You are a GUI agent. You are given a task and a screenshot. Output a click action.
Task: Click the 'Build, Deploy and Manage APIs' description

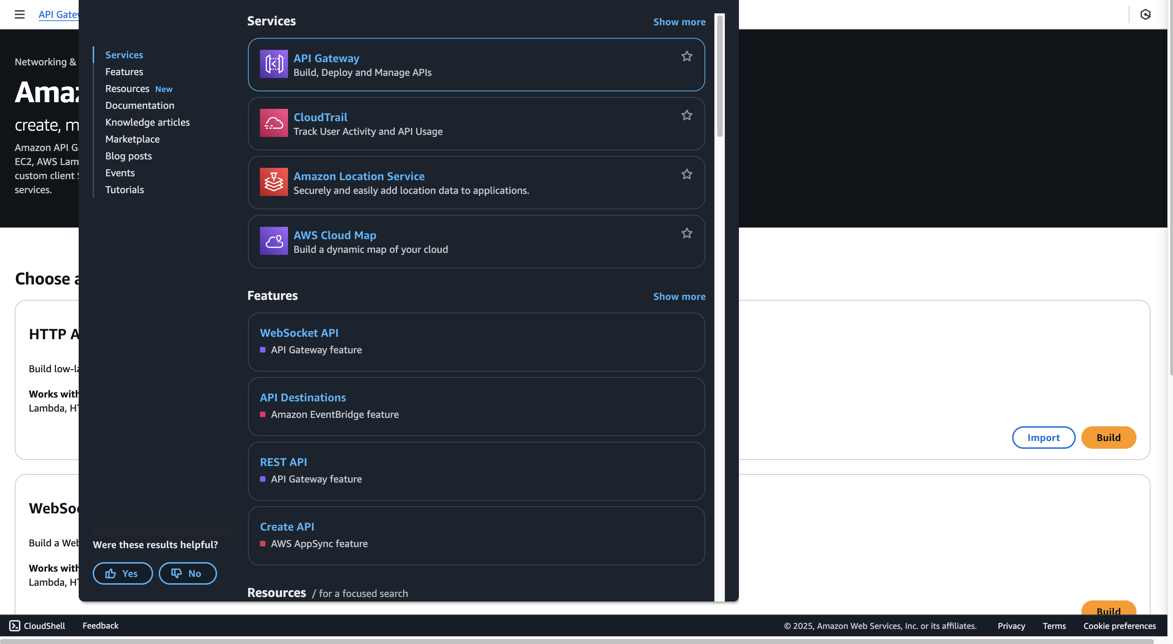coord(362,73)
